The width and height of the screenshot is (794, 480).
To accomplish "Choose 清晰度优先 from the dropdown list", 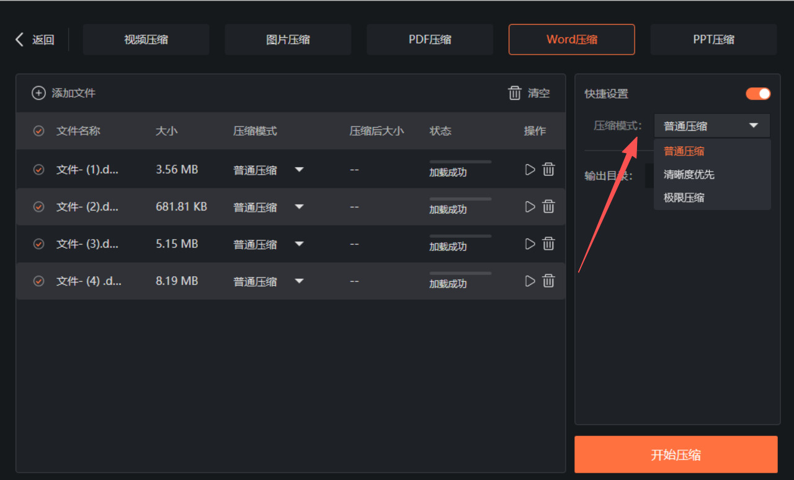I will [689, 175].
